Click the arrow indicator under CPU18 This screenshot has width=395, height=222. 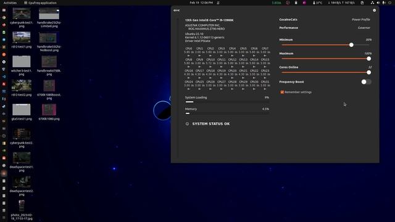(210, 78)
